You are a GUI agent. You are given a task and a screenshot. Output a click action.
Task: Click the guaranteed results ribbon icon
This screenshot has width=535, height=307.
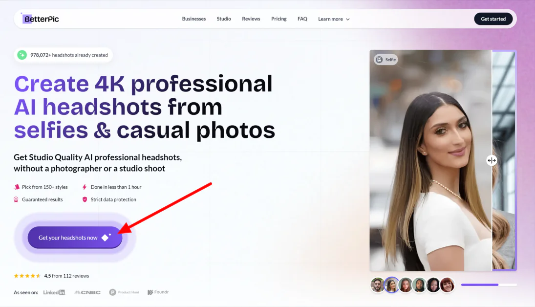click(x=16, y=199)
